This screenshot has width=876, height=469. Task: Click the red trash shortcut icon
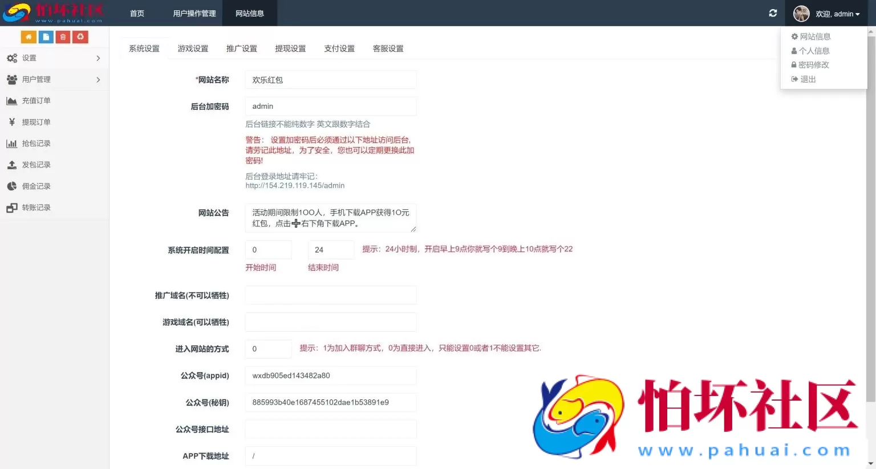(63, 36)
